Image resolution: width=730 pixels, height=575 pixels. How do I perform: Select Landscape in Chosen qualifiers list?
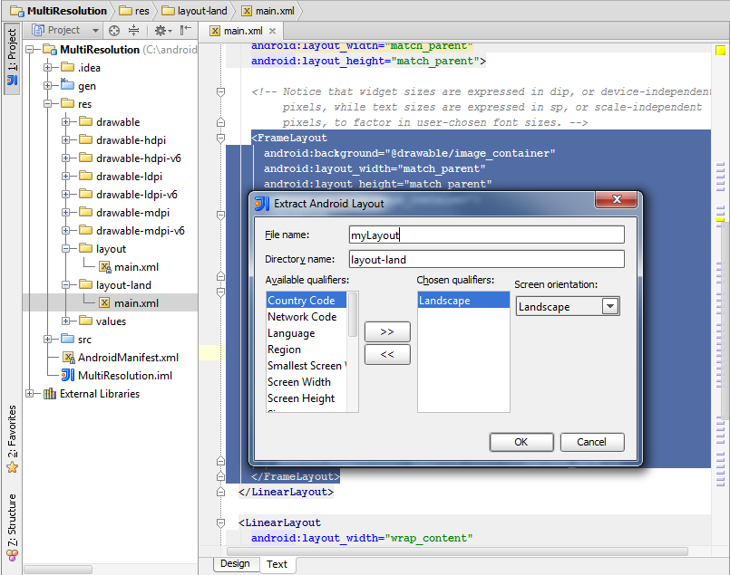(x=463, y=301)
